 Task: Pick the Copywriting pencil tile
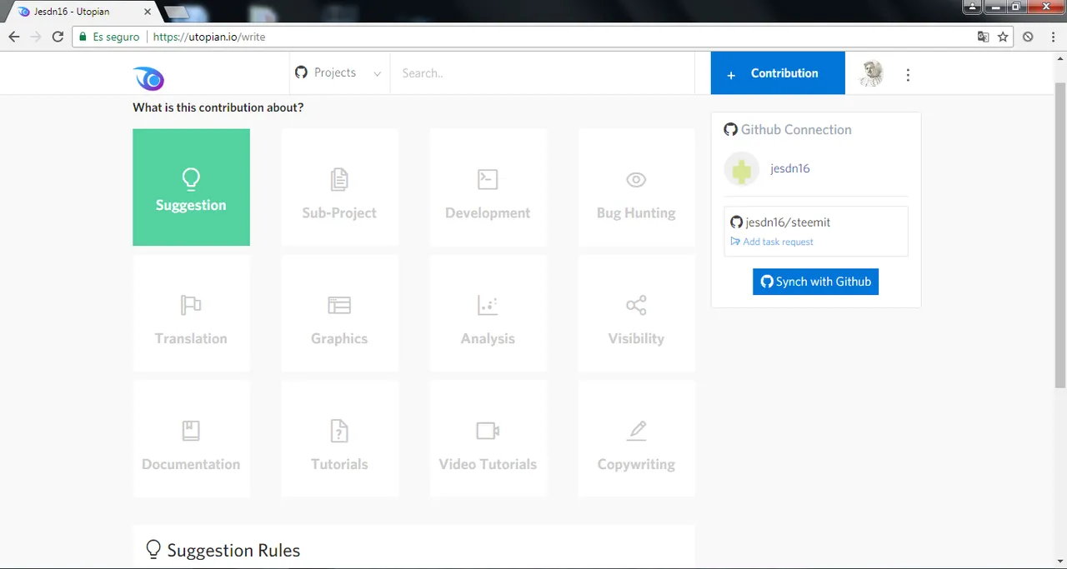(x=636, y=439)
